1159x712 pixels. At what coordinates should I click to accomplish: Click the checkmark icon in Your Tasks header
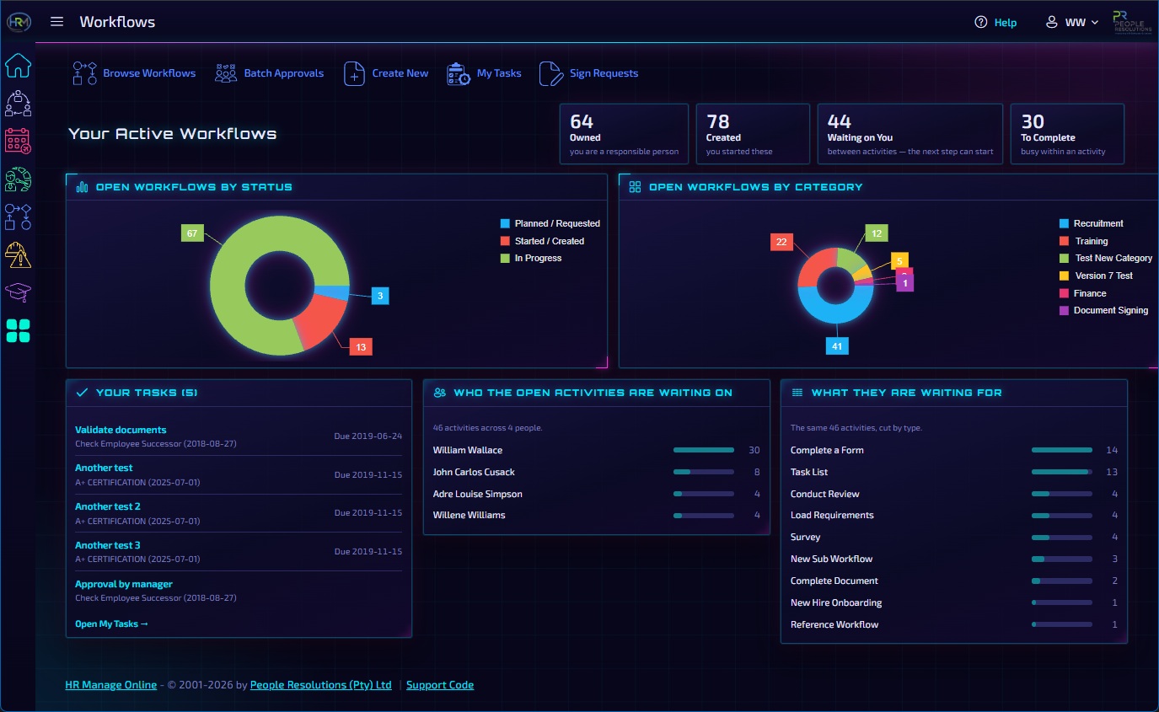(82, 393)
